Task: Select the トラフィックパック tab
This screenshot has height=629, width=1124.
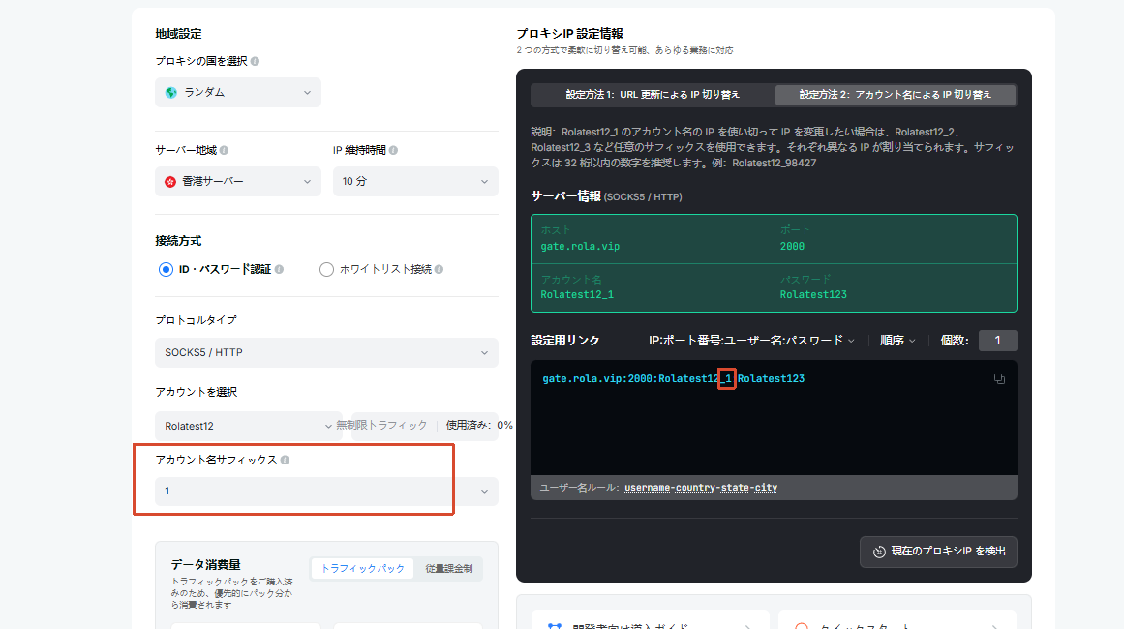Action: pos(363,569)
